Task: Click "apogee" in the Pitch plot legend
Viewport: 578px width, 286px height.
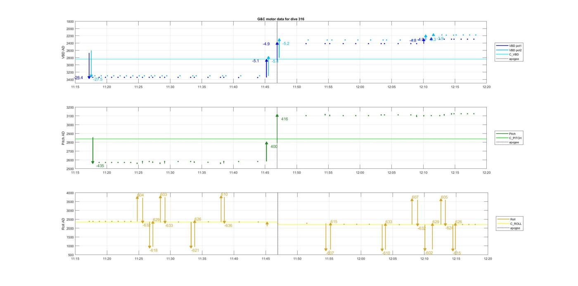Action: [514, 142]
